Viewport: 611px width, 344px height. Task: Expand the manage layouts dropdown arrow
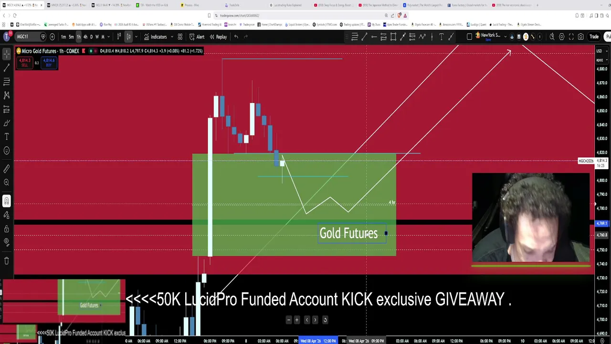click(505, 37)
